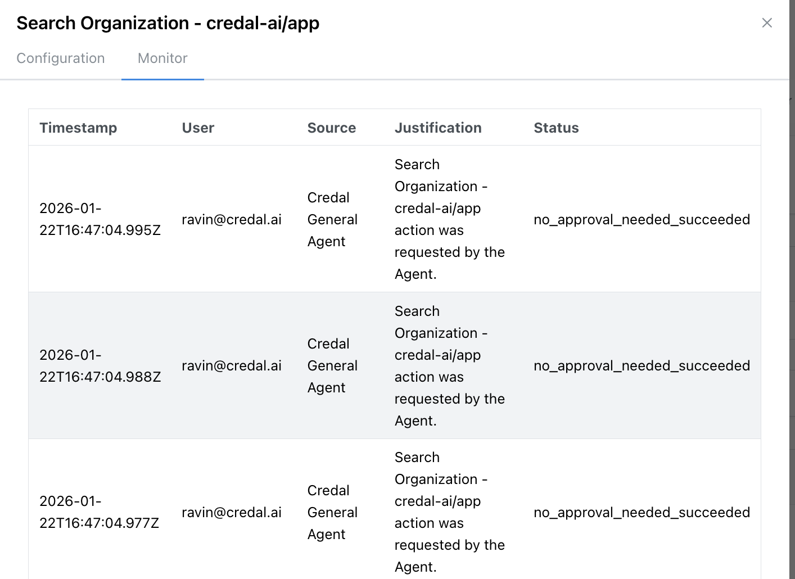Click ravin@credal.ai in the first row
This screenshot has width=795, height=579.
232,219
